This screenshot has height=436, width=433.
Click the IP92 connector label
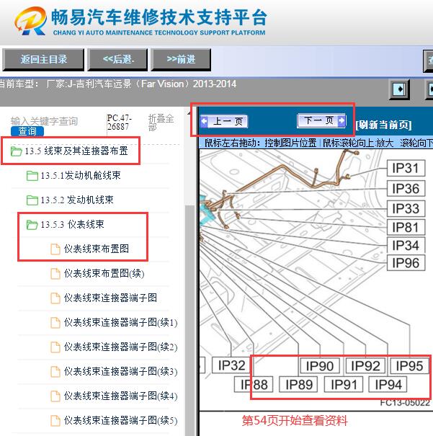[x=365, y=365]
